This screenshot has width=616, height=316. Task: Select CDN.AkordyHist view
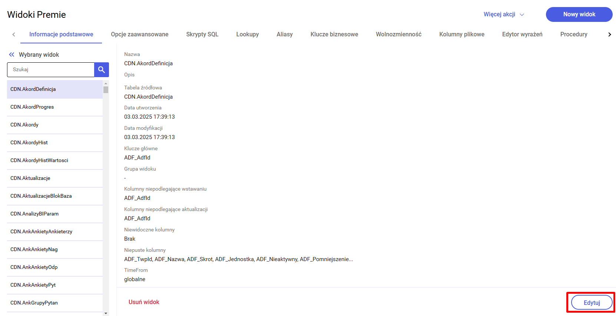point(55,143)
